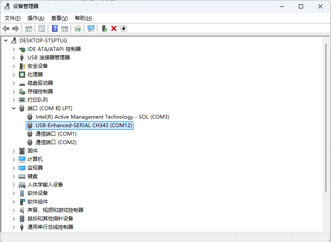The height and width of the screenshot is (242, 331).
Task: Click the 声音、视频和游戏控制器 speaker icon
Action: 22,210
